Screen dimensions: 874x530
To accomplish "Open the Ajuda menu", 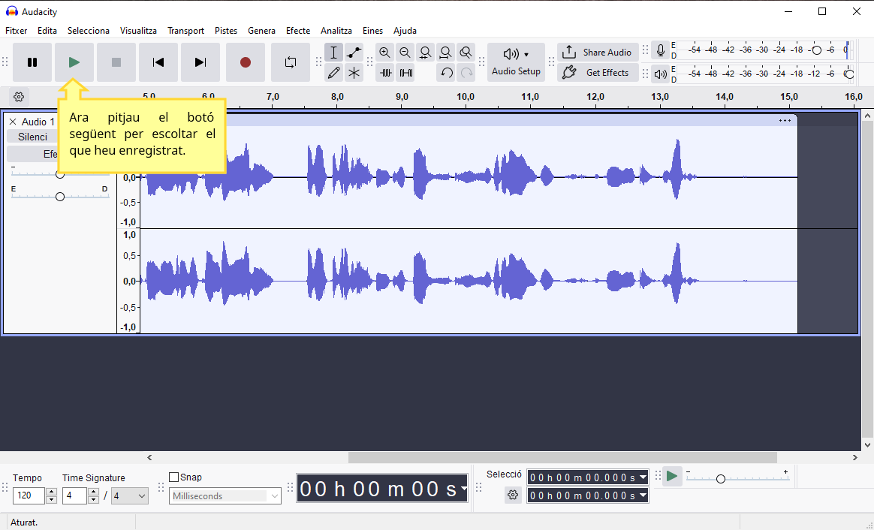I will click(405, 31).
